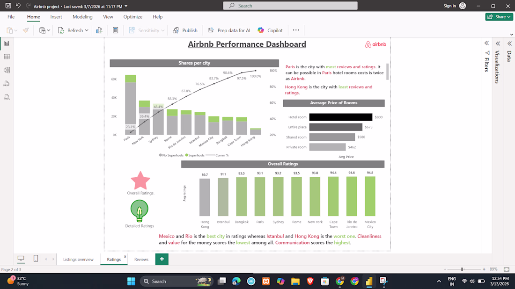Switch to the Listings overview page tab
The width and height of the screenshot is (515, 289).
click(x=78, y=259)
